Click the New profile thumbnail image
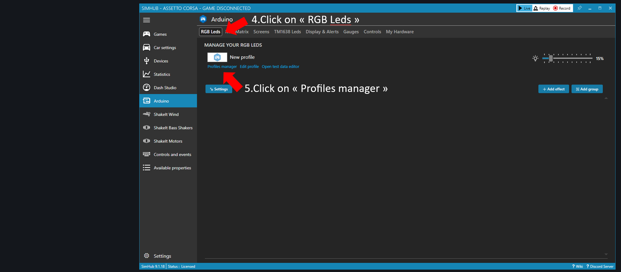 point(217,57)
